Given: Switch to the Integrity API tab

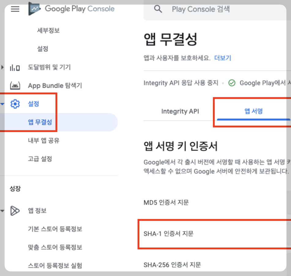Looking at the screenshot, I should [180, 111].
